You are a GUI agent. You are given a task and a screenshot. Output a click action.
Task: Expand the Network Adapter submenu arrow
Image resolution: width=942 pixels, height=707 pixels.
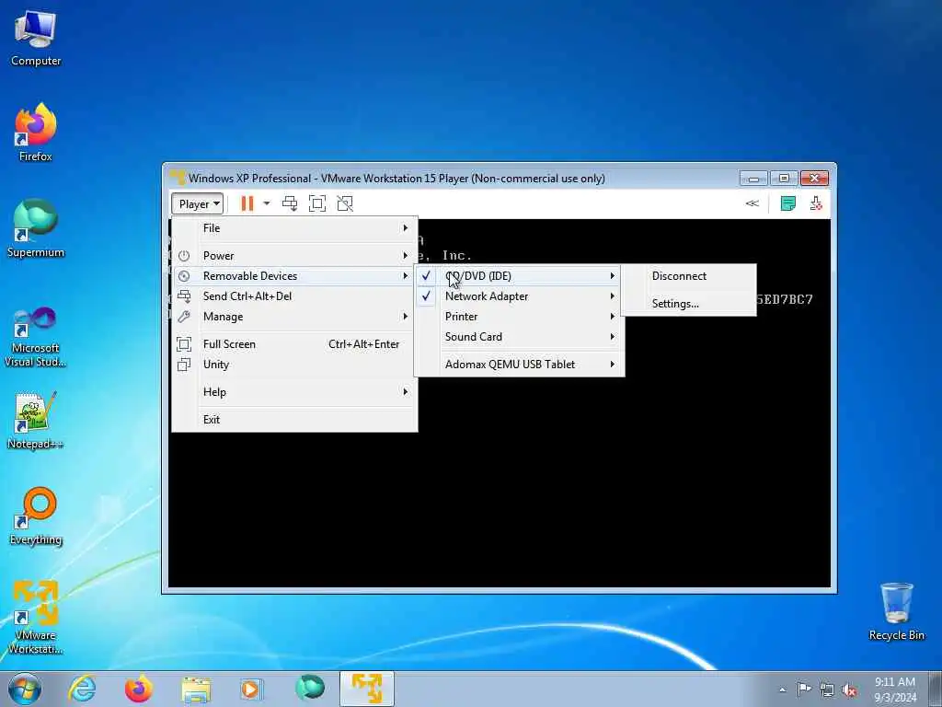click(612, 296)
